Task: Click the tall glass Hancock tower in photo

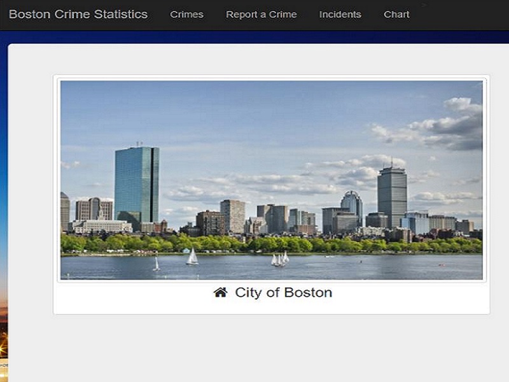Action: (137, 186)
